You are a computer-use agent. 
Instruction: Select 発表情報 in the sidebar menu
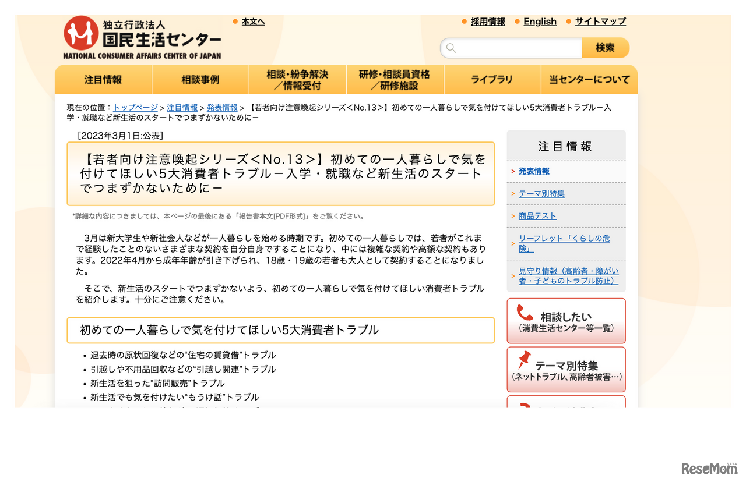pos(534,172)
